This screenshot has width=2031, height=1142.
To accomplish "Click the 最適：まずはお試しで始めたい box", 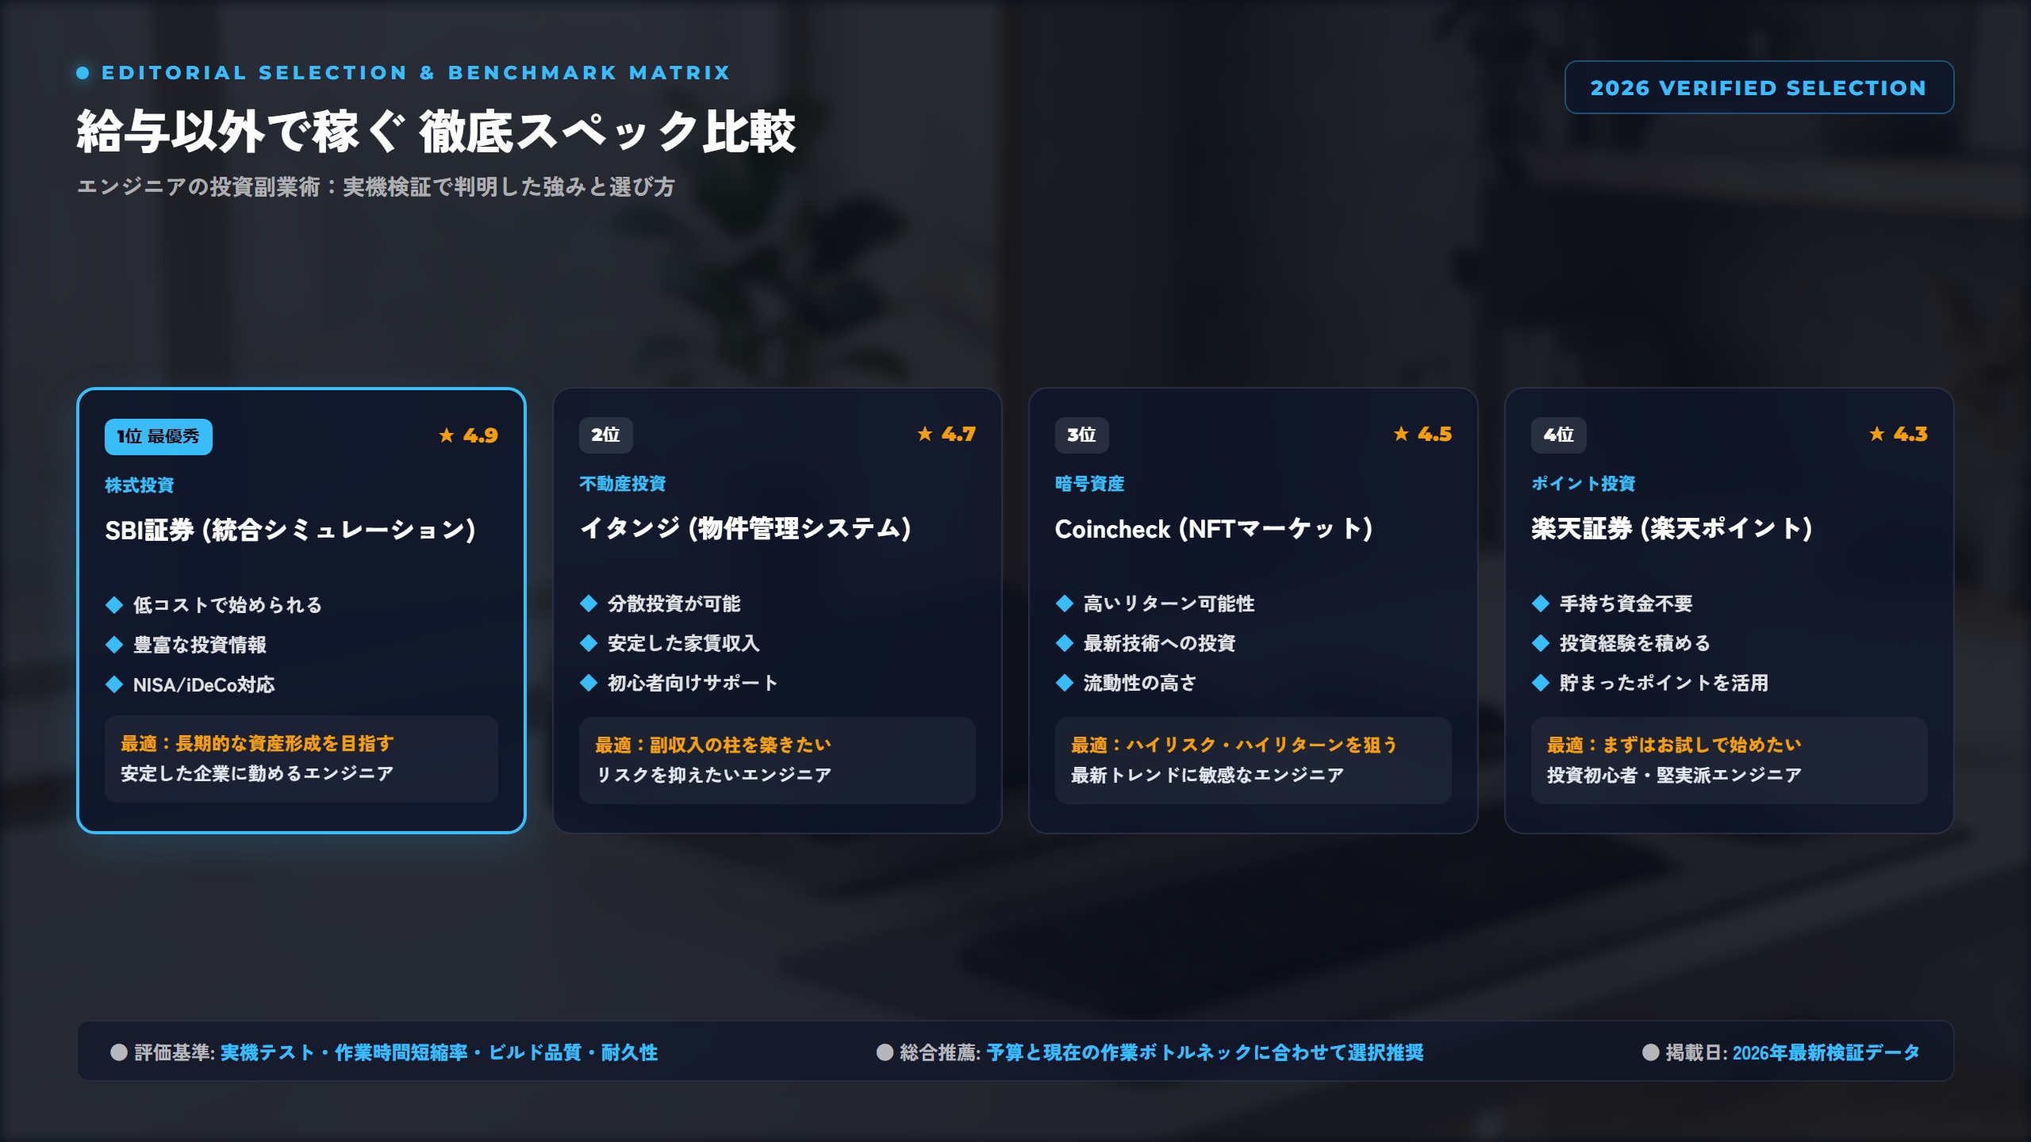I will coord(1730,761).
